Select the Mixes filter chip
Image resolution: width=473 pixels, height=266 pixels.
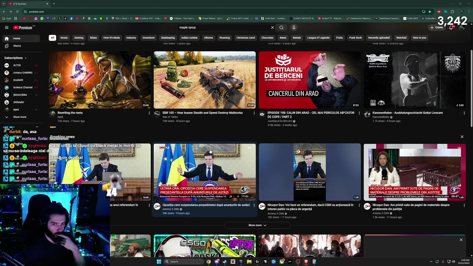pos(93,38)
